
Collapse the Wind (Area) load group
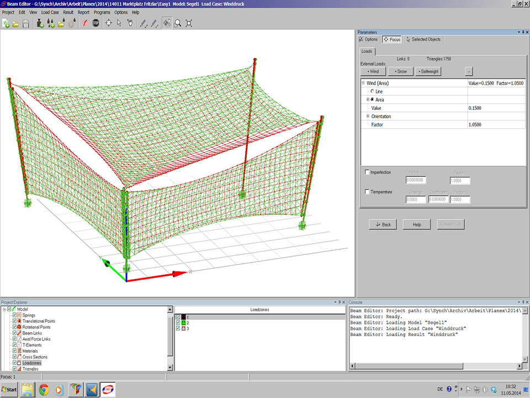tap(363, 83)
